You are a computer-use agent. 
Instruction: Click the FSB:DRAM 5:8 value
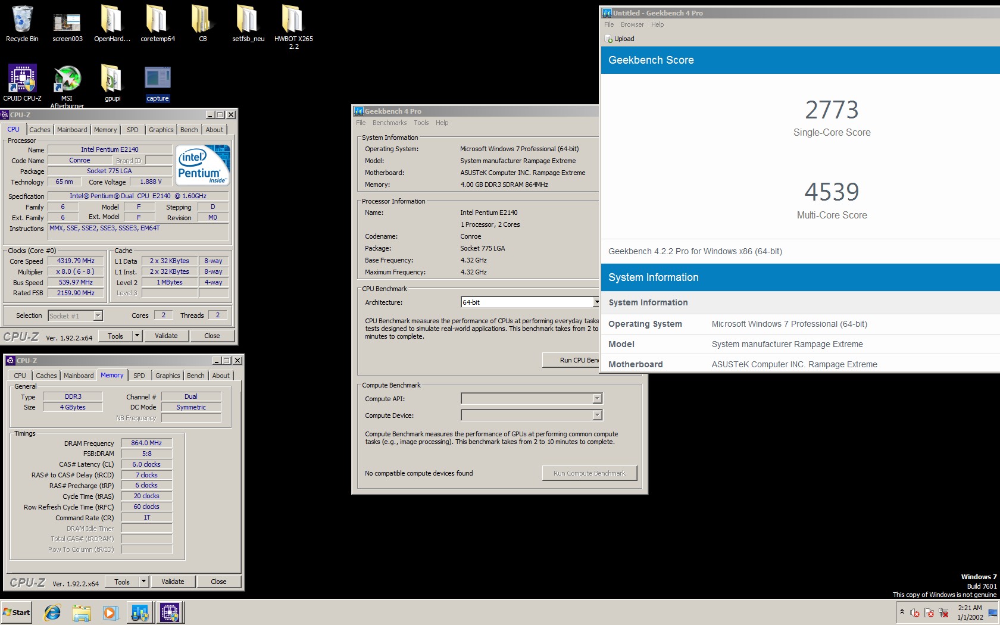pos(146,454)
